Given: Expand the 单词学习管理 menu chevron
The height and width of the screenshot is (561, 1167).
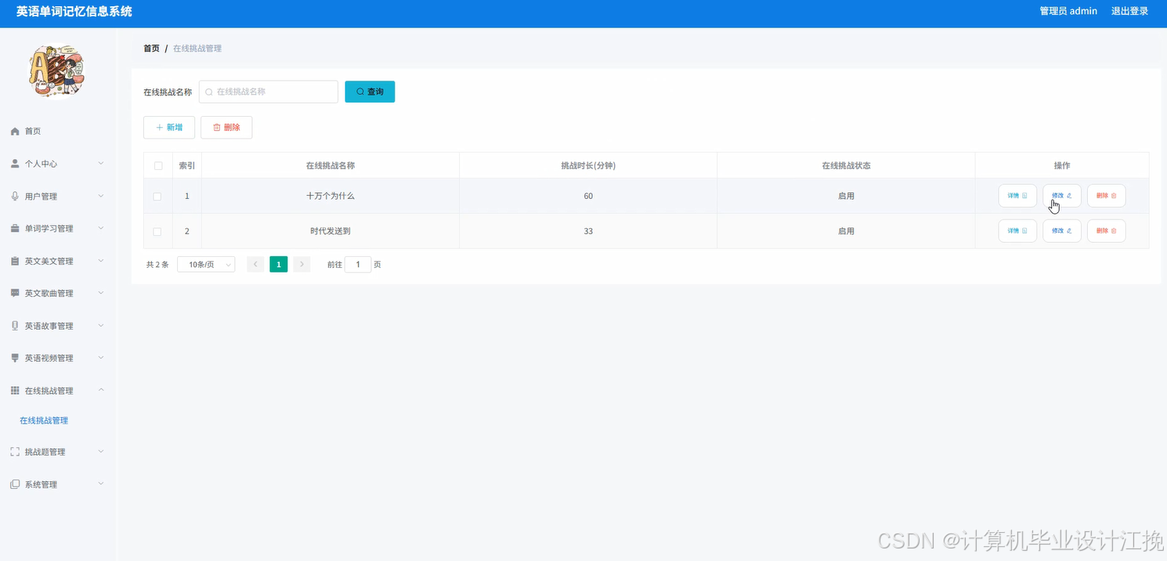Looking at the screenshot, I should tap(101, 228).
